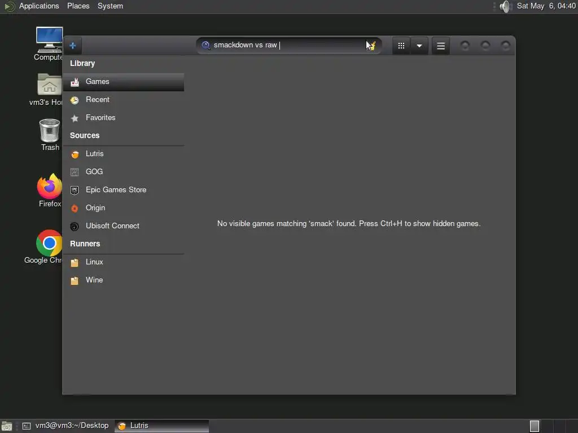Click the Sources section header

pyautogui.click(x=85, y=135)
